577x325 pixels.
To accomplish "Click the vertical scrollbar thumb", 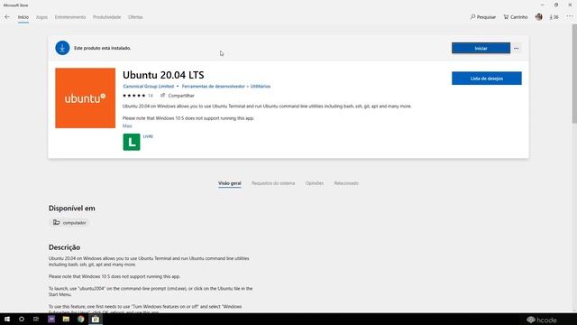I will [x=574, y=74].
